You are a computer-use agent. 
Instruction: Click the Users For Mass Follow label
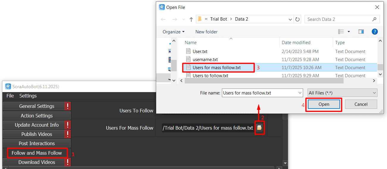pos(130,128)
